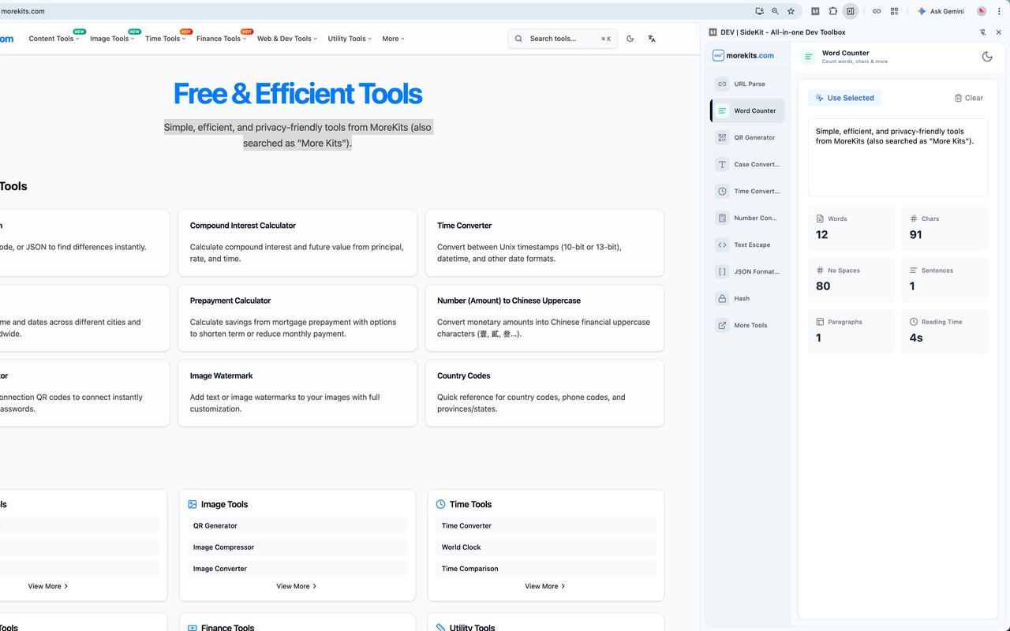
Task: Expand the Content Tools menu
Action: click(x=54, y=39)
